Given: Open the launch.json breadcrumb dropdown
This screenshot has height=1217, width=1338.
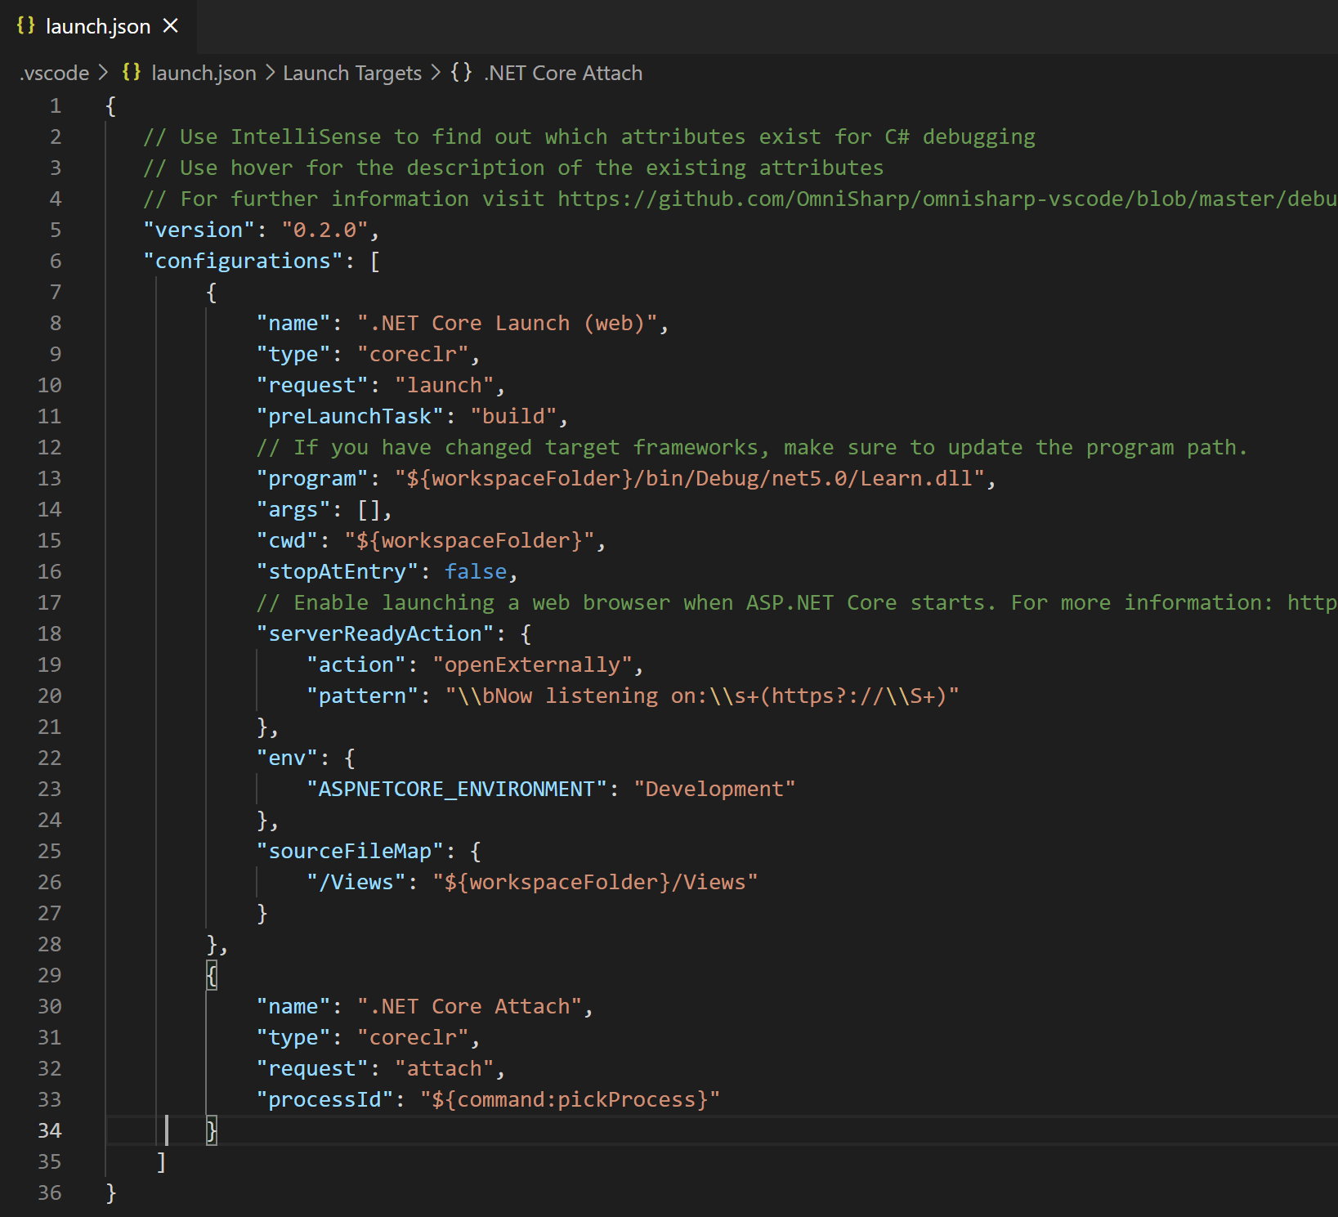Looking at the screenshot, I should coord(203,73).
